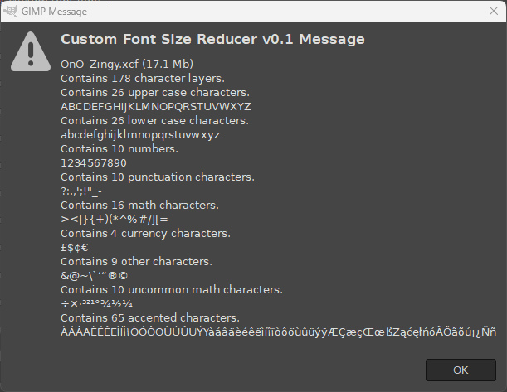Viewport: 507px width, 392px height.
Task: Click the £$¢€ currency symbols line
Action: tap(75, 248)
